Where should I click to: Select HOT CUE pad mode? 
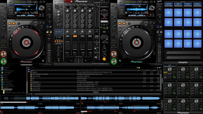[x=168, y=4]
